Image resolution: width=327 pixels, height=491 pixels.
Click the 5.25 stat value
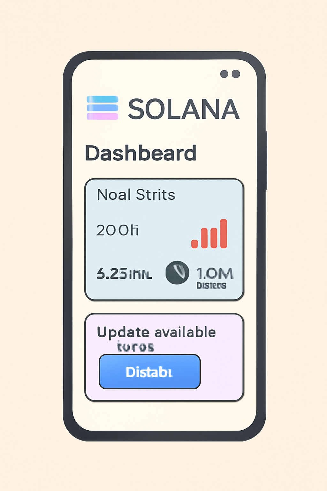tap(124, 274)
